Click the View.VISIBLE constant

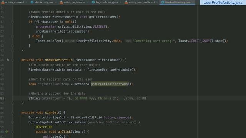click(95, 26)
